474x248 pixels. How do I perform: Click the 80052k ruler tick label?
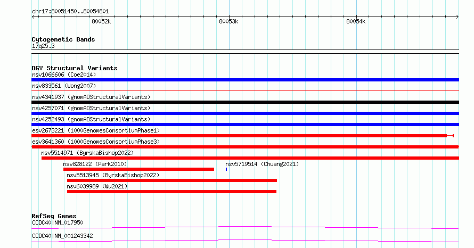click(x=101, y=21)
